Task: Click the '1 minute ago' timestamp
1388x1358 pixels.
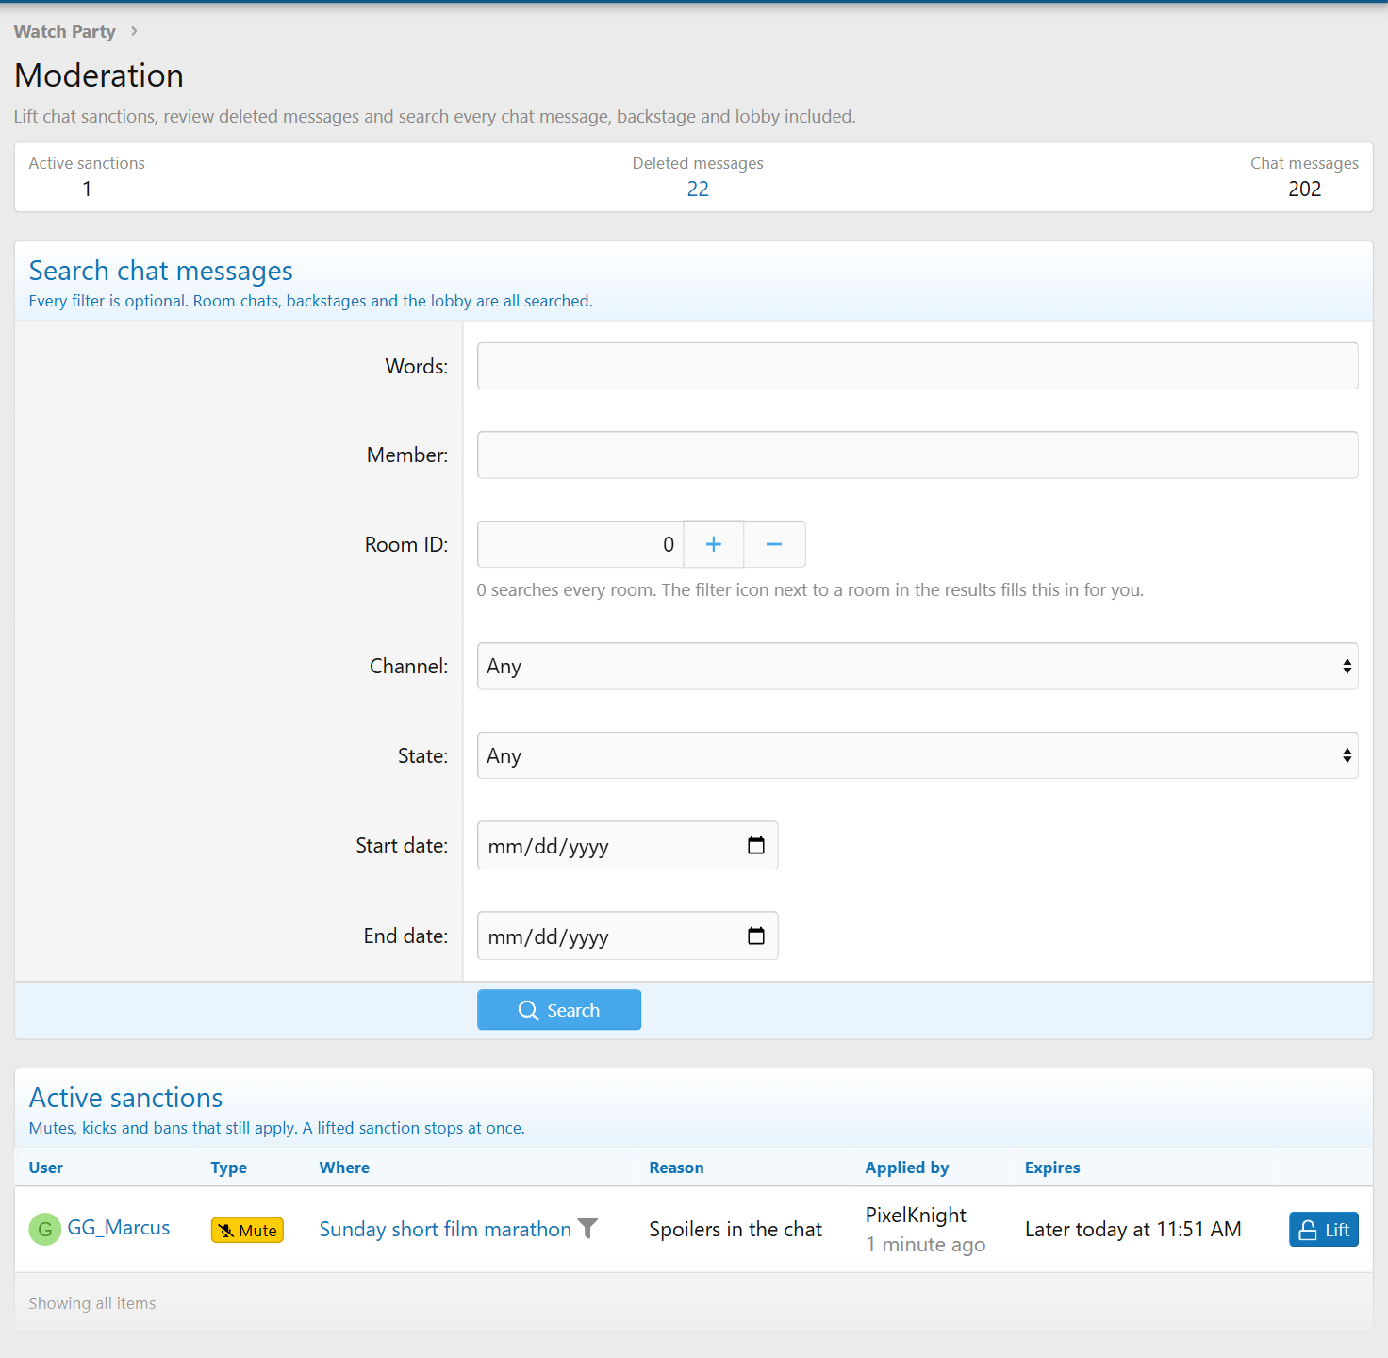Action: click(x=925, y=1245)
